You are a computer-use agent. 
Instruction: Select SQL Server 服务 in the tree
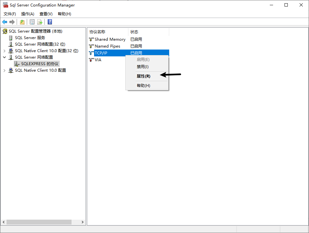tap(30, 38)
